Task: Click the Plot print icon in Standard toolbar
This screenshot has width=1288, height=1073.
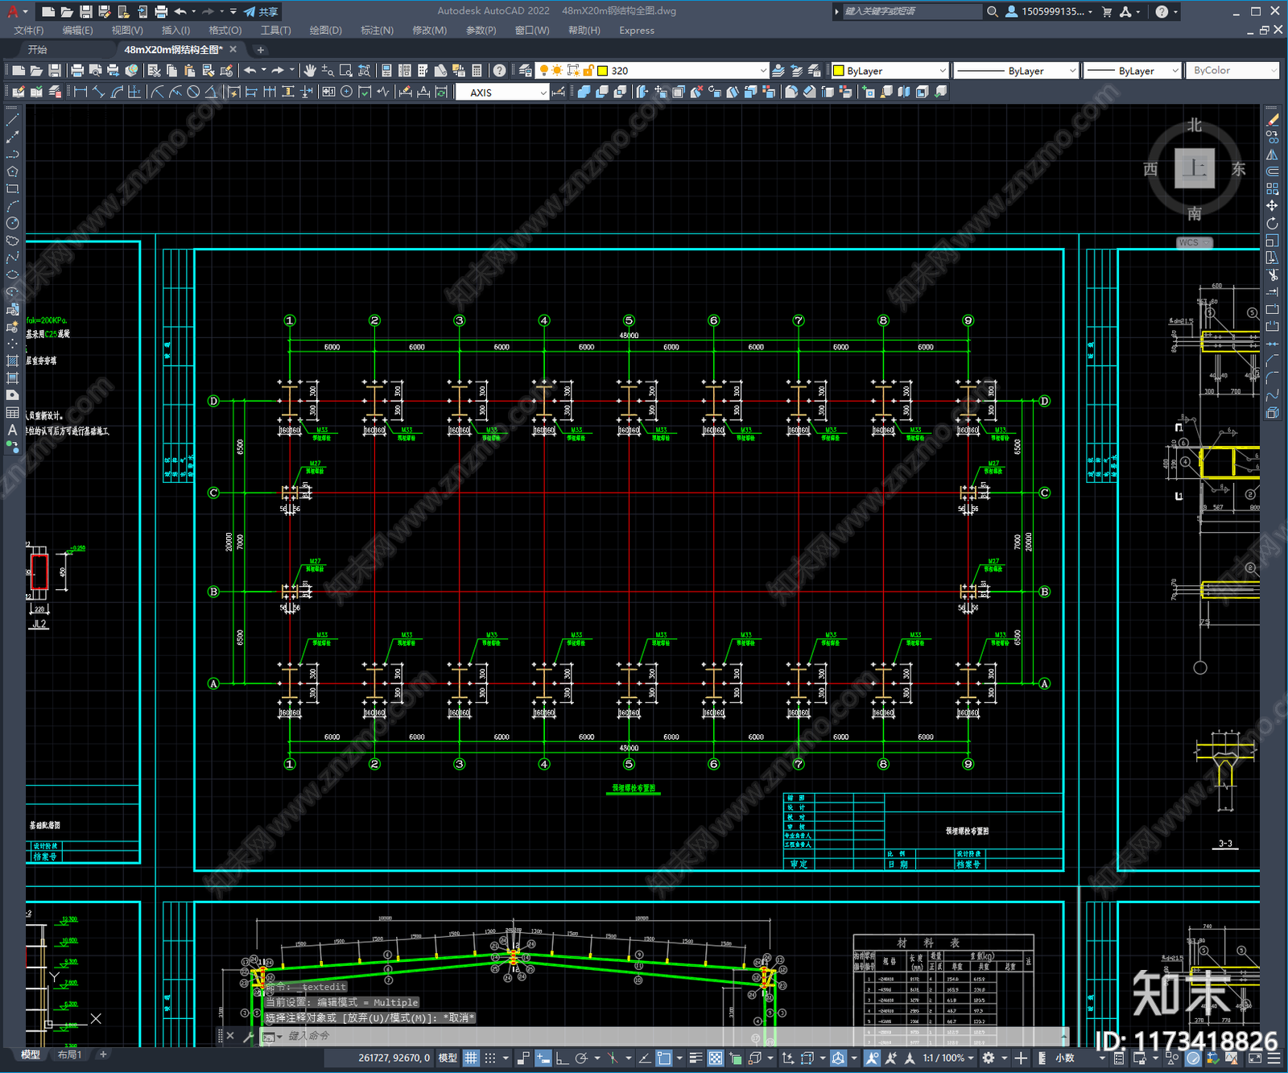Action: click(77, 71)
